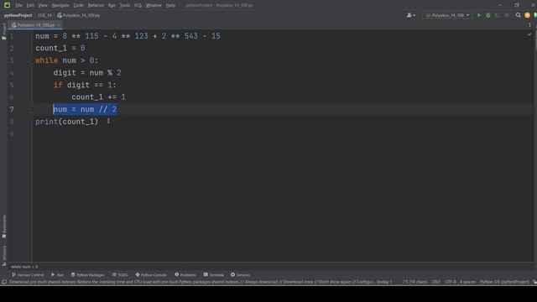Open the Python Packages tool window

pyautogui.click(x=87, y=274)
